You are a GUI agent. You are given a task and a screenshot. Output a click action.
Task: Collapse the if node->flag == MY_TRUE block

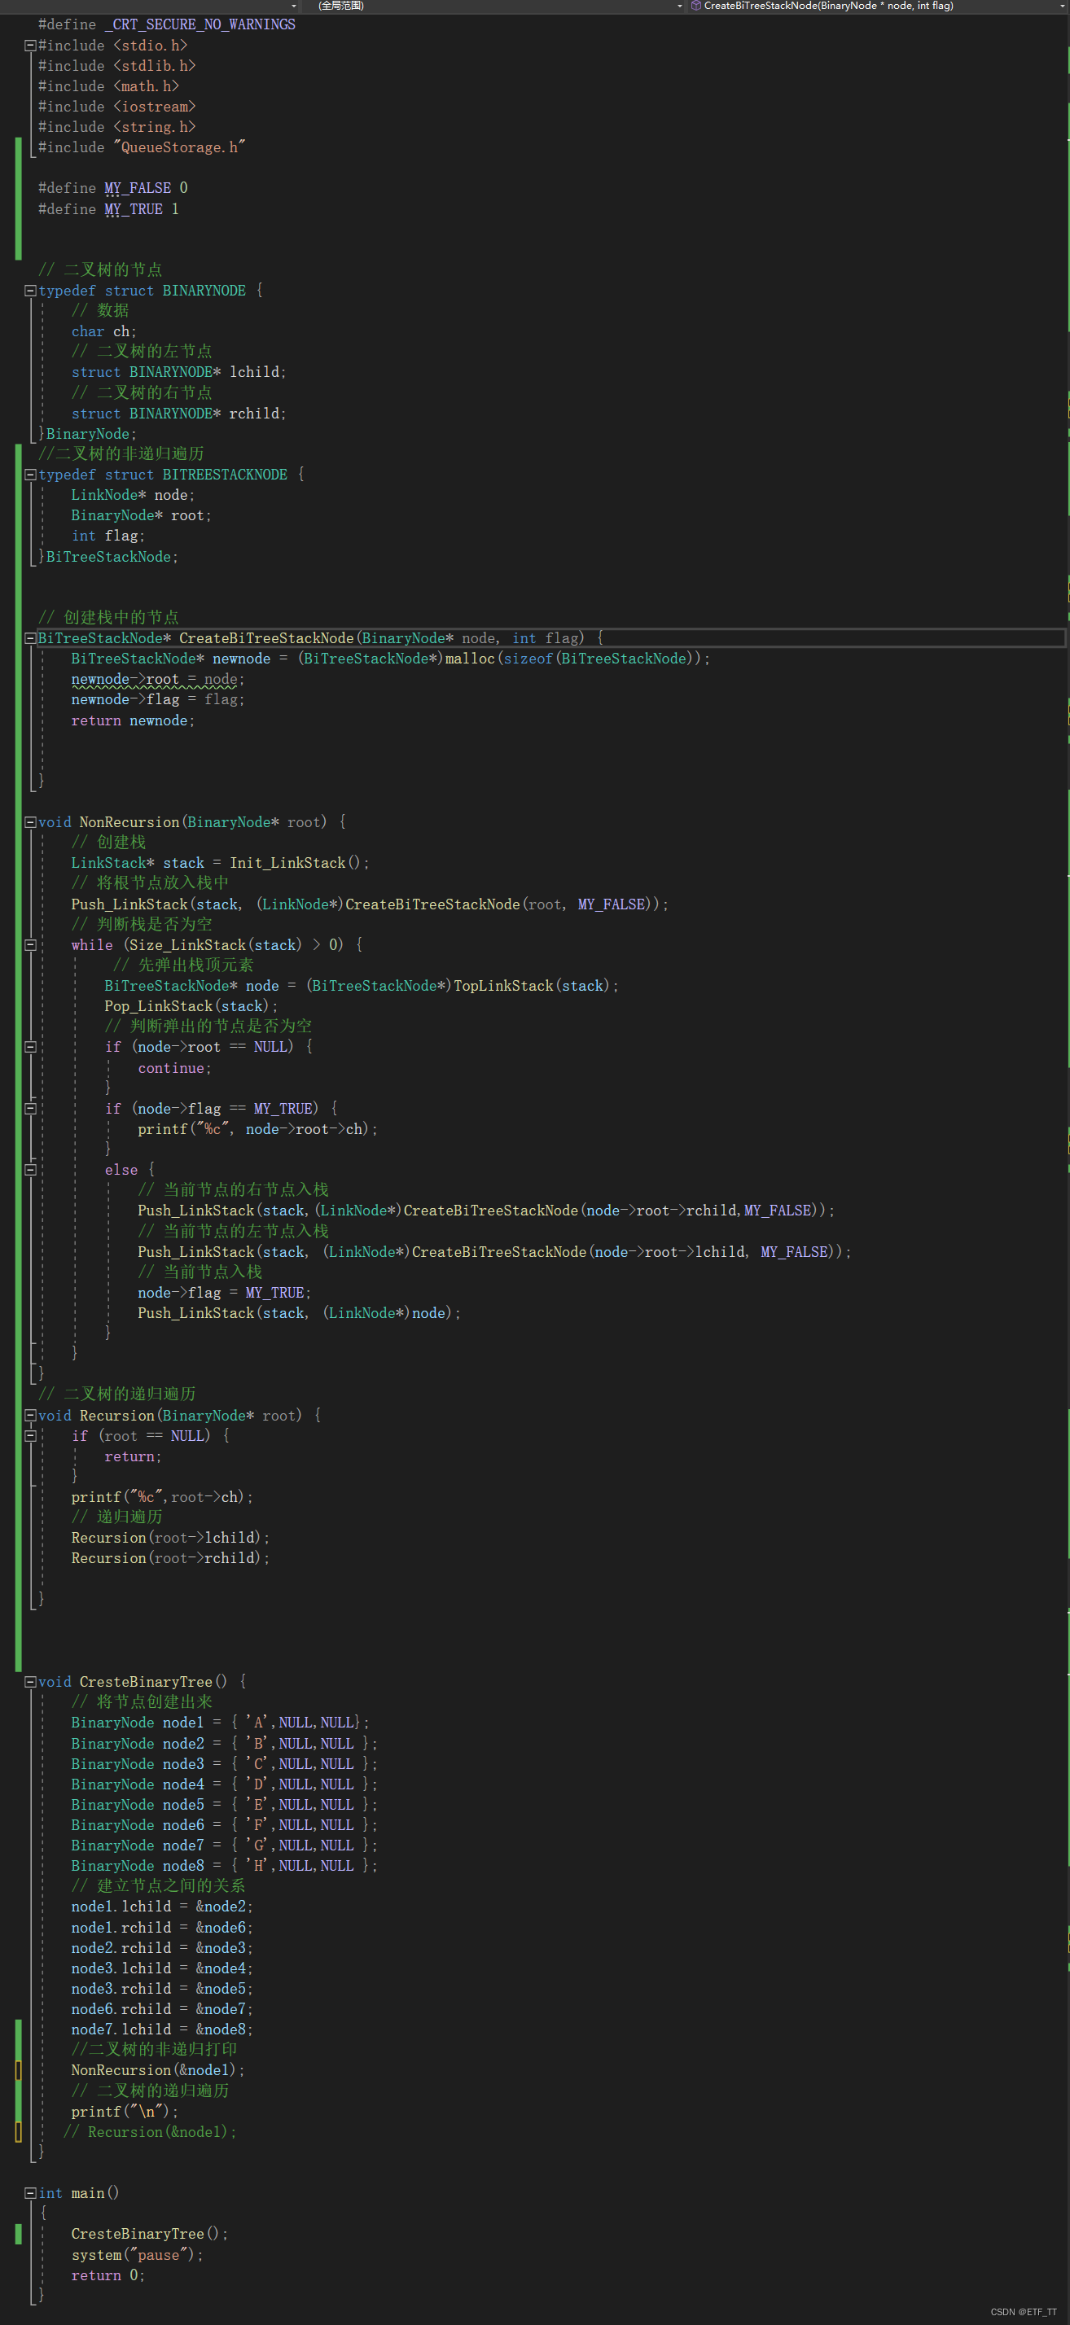pyautogui.click(x=30, y=1108)
